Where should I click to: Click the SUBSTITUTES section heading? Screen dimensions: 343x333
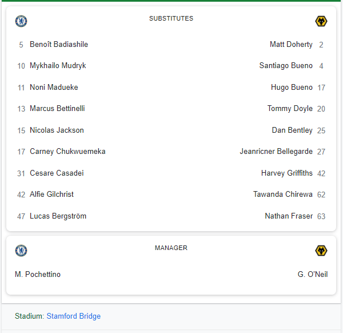click(x=171, y=18)
